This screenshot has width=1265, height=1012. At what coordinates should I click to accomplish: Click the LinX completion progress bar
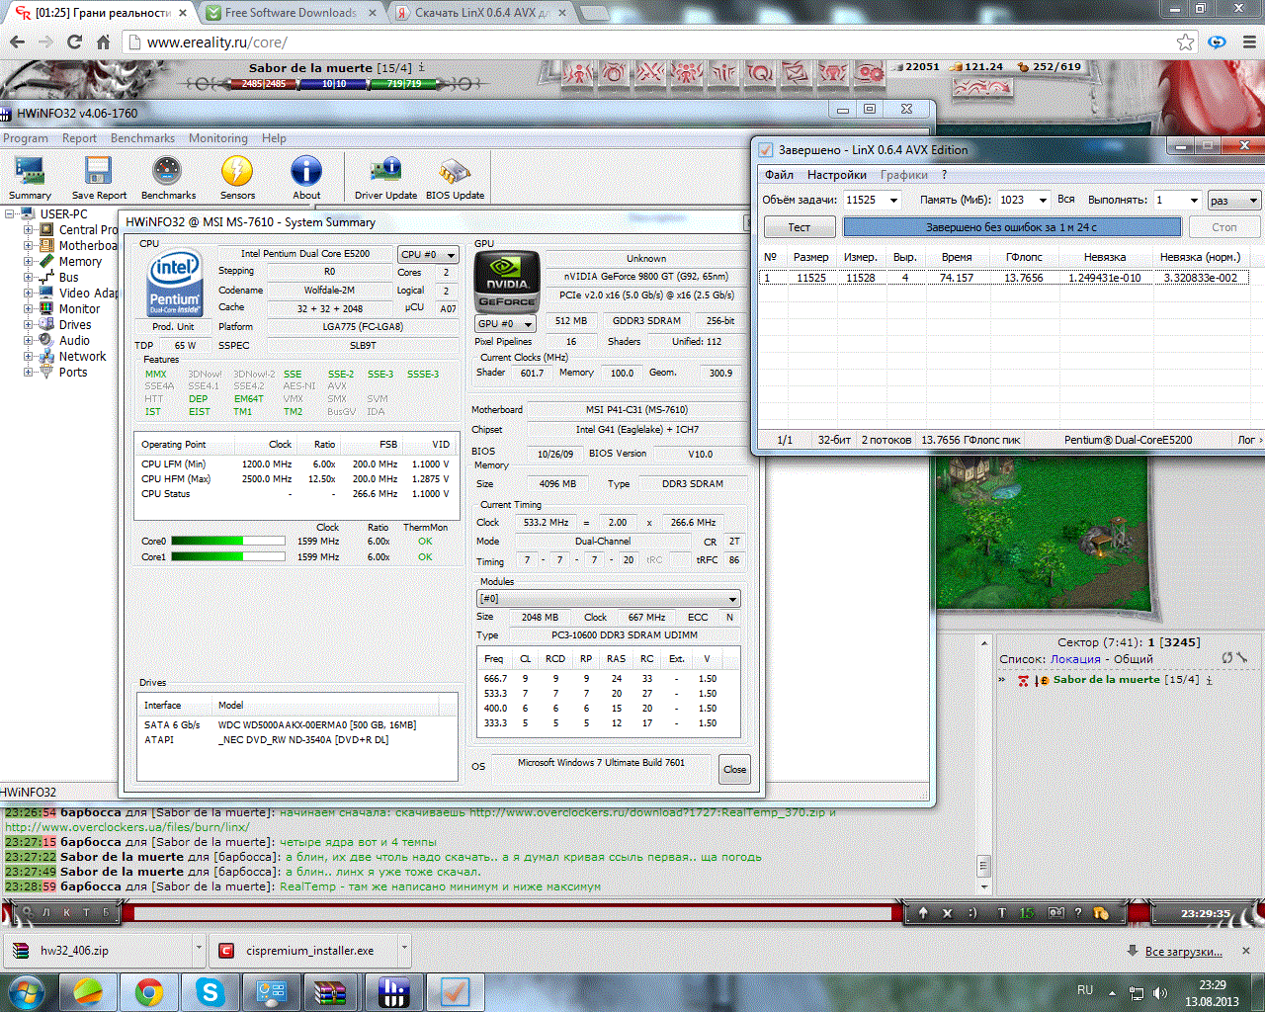click(x=1011, y=227)
